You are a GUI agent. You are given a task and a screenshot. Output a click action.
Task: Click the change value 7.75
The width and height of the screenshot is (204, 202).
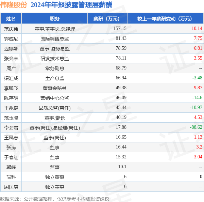198,38
